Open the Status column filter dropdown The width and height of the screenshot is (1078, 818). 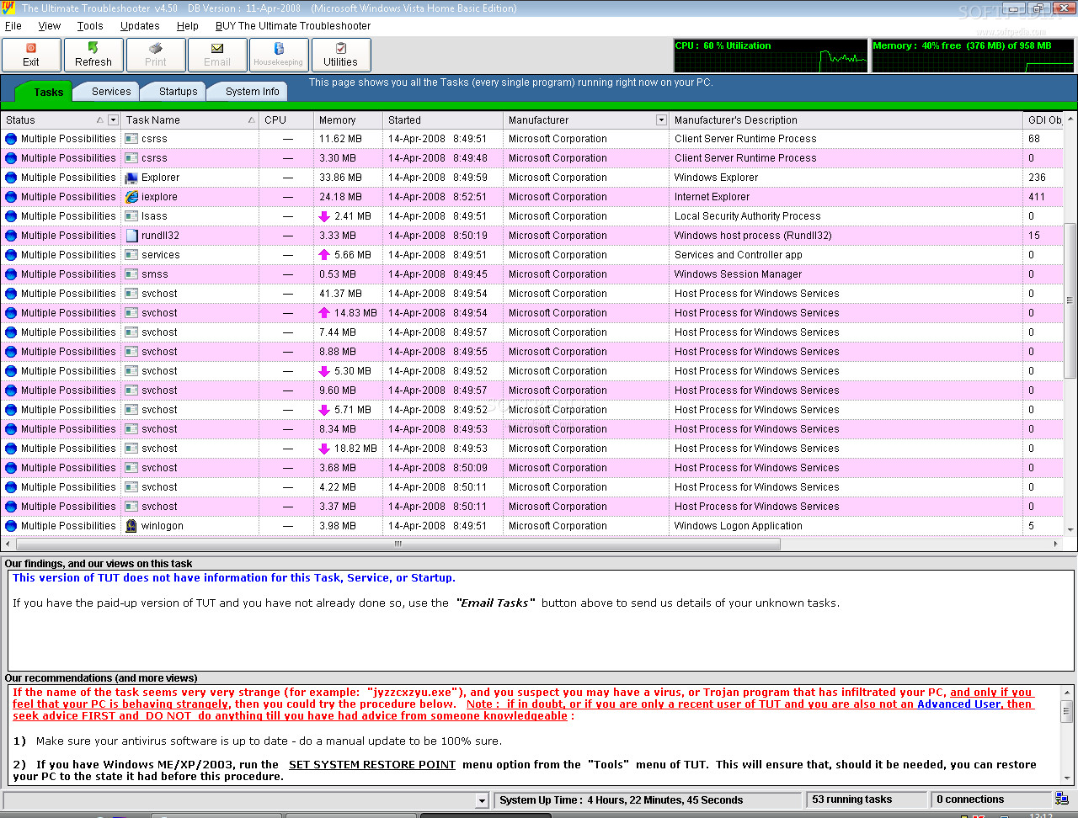pyautogui.click(x=113, y=120)
